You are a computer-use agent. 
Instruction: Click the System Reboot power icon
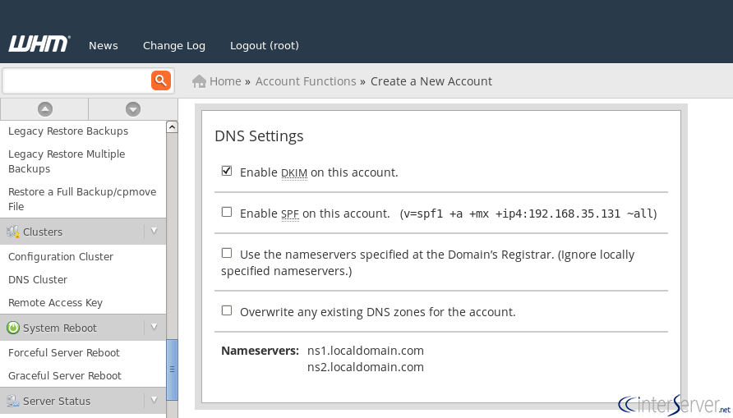(13, 328)
